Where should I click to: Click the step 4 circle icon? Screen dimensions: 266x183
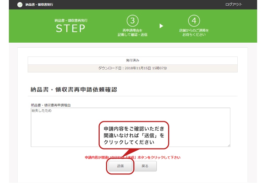pos(194,21)
